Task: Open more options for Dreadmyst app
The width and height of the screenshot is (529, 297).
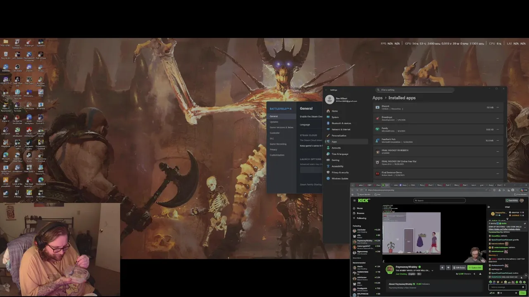Action: point(498,118)
